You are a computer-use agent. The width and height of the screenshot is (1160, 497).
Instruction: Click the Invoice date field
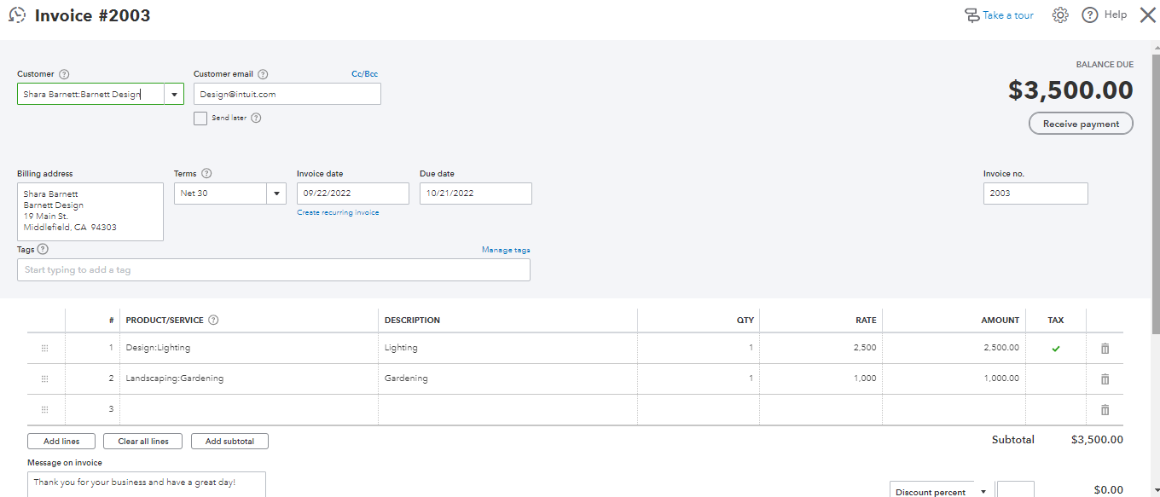[x=352, y=194]
